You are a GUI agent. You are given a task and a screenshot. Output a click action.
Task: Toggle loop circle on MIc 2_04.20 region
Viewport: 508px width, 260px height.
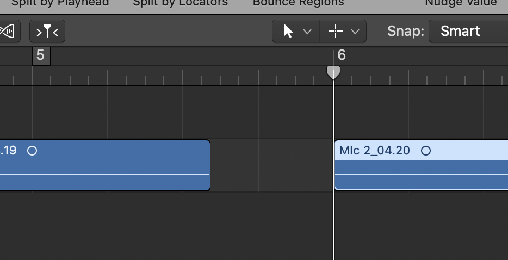click(x=426, y=151)
